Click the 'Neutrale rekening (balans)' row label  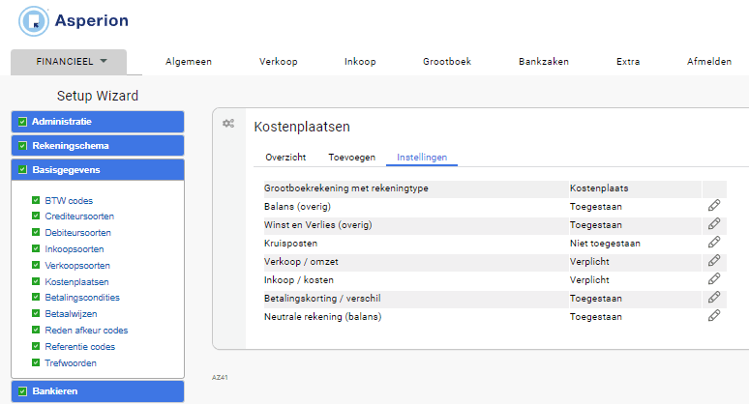pyautogui.click(x=322, y=317)
